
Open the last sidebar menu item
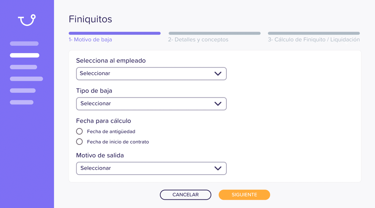pos(22,102)
